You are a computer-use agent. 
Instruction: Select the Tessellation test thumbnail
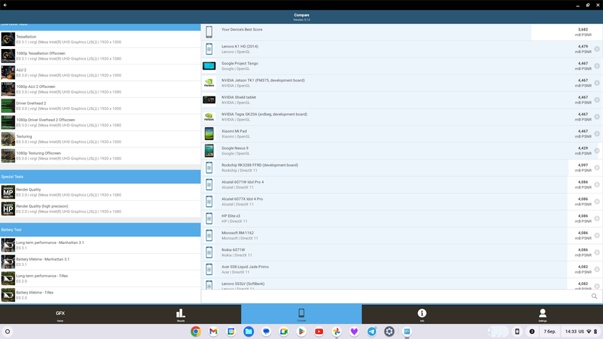coord(8,39)
